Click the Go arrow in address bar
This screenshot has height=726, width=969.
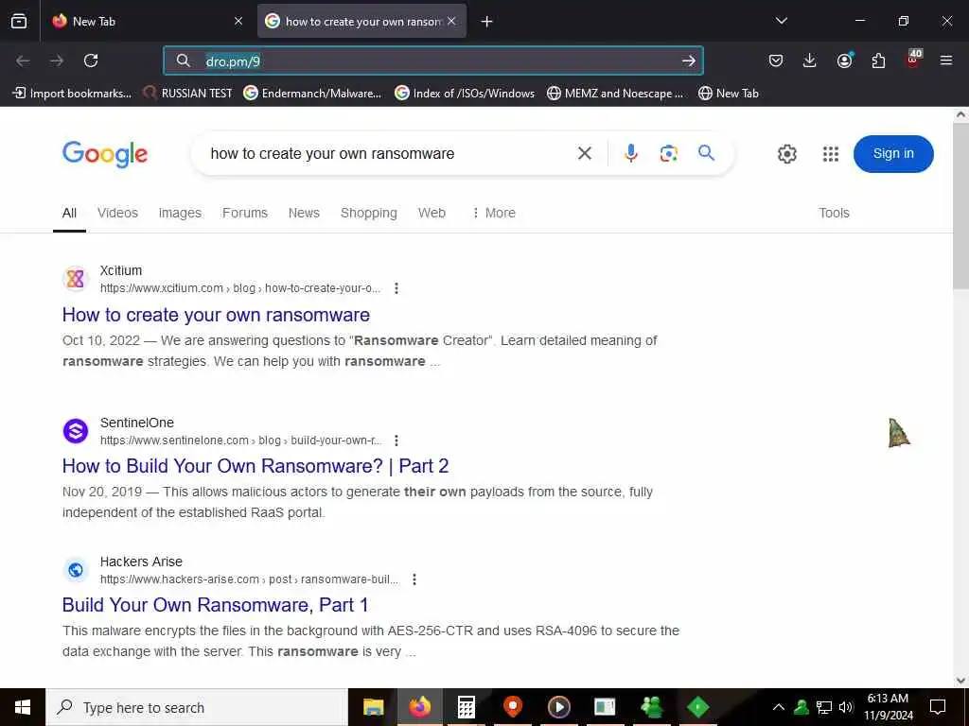[689, 60]
